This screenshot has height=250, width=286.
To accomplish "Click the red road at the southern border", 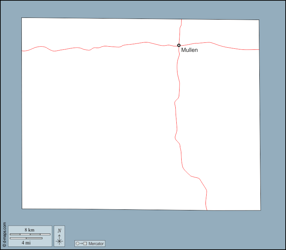I will pyautogui.click(x=206, y=208).
